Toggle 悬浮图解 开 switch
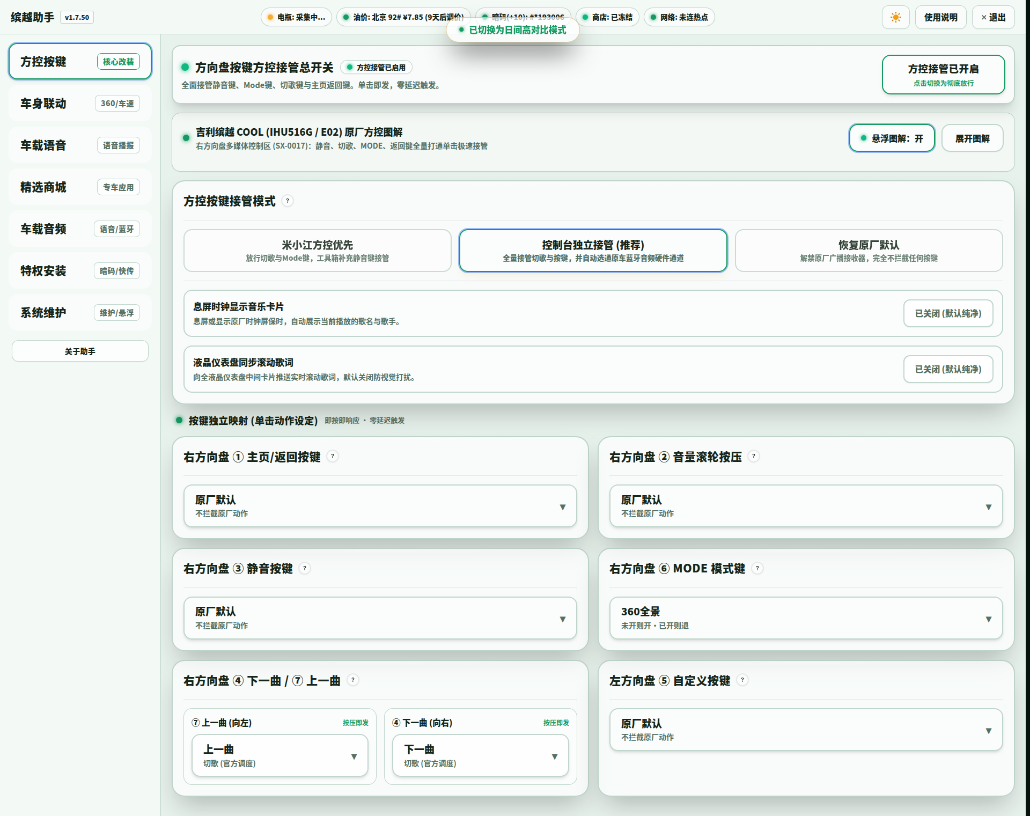The image size is (1030, 816). (892, 138)
